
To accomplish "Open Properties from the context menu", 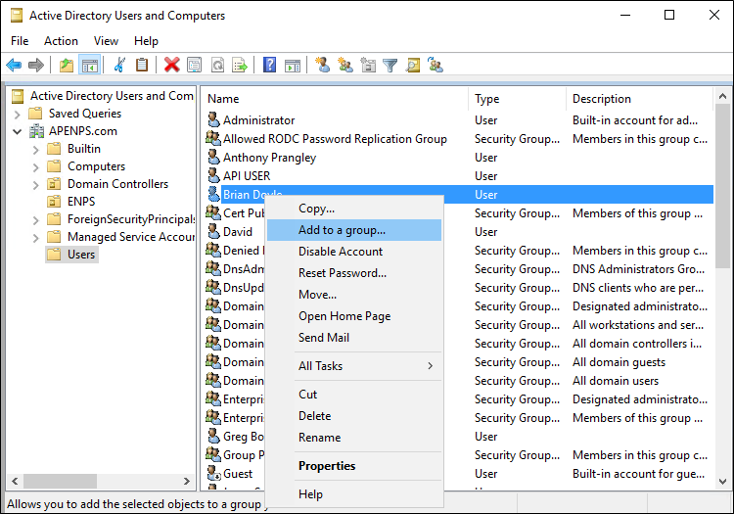I will click(354, 466).
